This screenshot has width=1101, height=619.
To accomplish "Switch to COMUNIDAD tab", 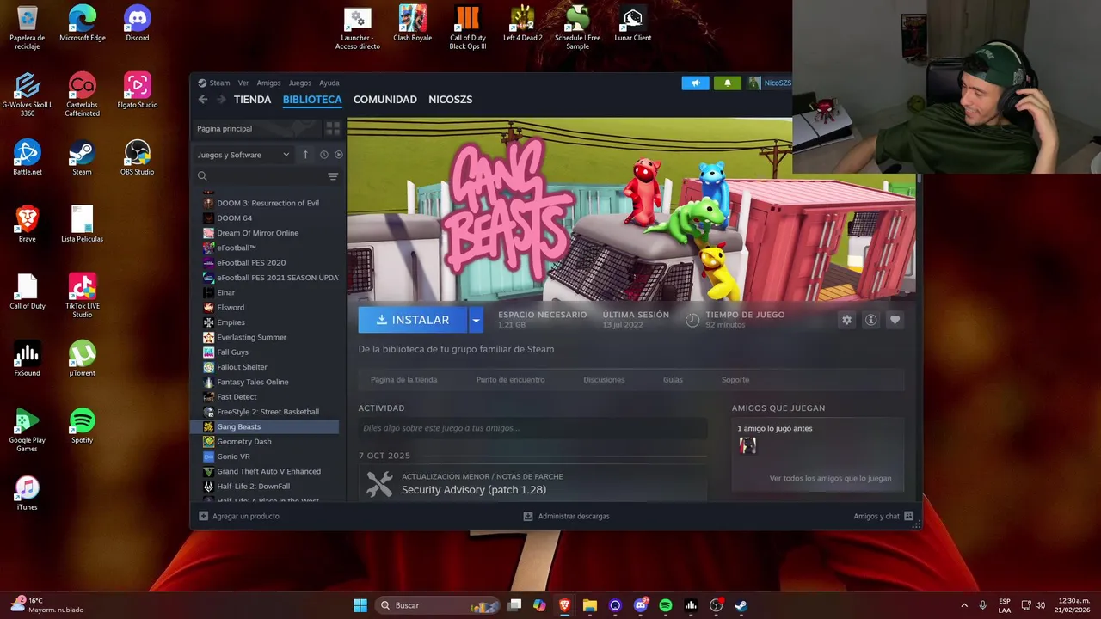I will [385, 100].
